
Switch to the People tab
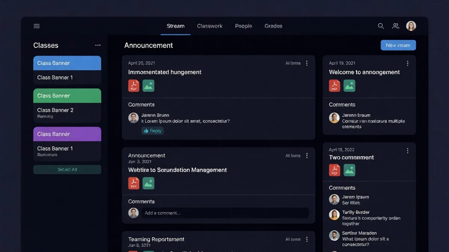point(244,26)
